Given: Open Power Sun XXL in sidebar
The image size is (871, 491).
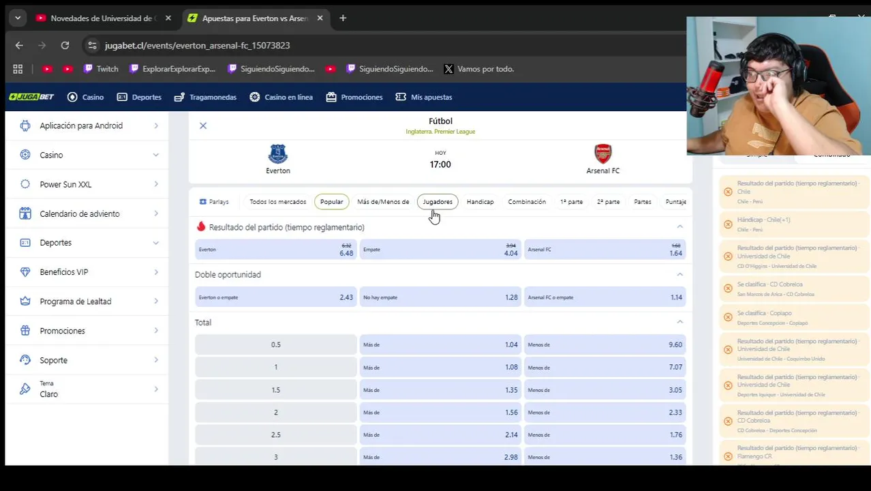Looking at the screenshot, I should click(89, 184).
